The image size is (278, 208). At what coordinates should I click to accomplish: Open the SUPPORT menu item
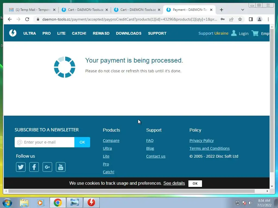157,33
